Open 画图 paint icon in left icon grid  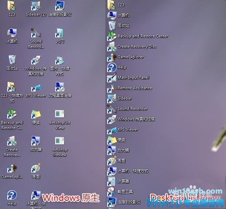(36, 168)
